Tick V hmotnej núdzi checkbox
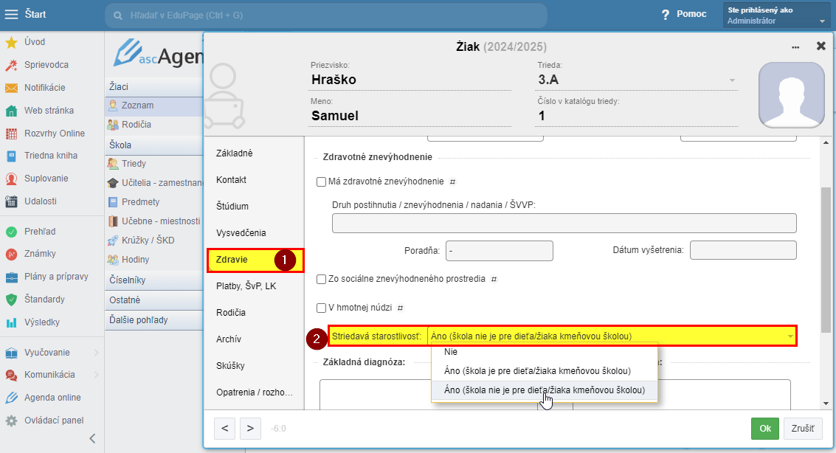The height and width of the screenshot is (453, 836). (x=322, y=308)
